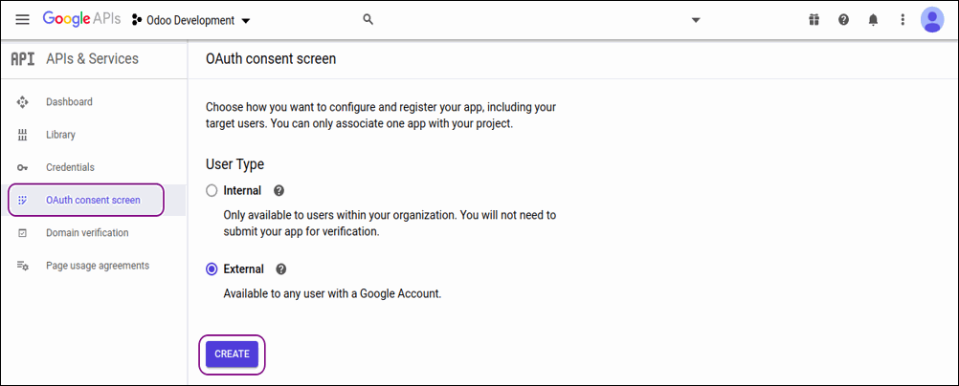Click the help icon next to External
Image resolution: width=959 pixels, height=386 pixels.
coord(280,268)
